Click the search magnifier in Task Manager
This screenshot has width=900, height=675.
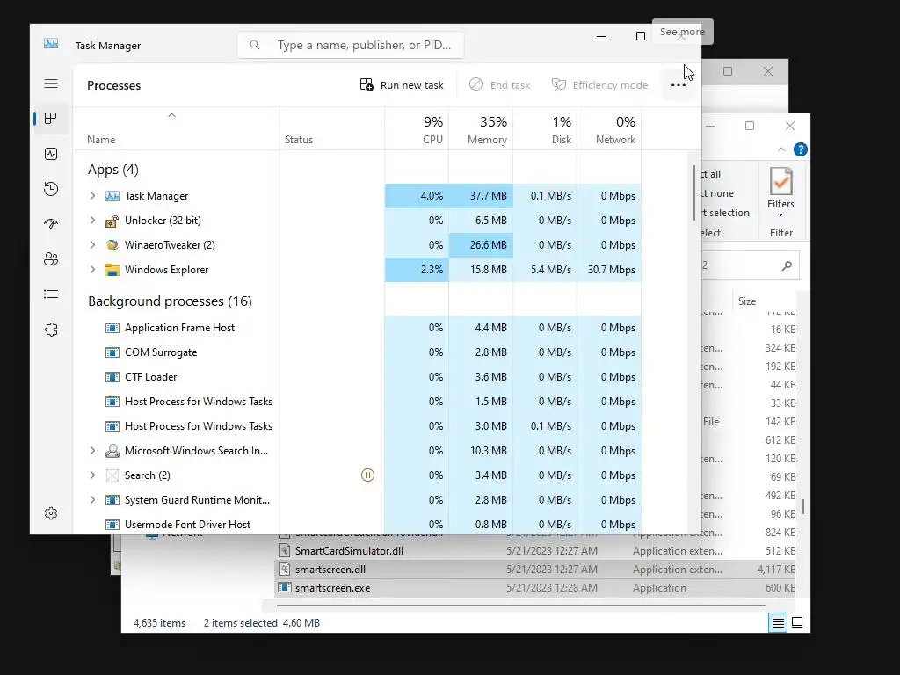click(255, 45)
